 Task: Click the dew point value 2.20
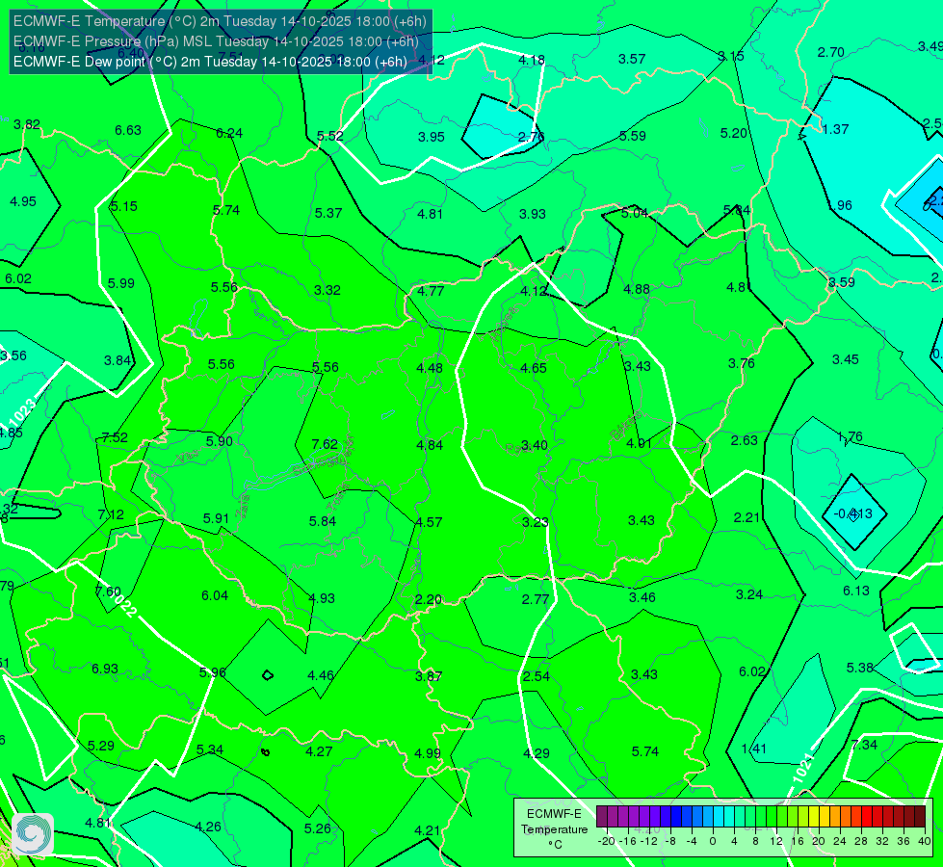[x=429, y=599]
